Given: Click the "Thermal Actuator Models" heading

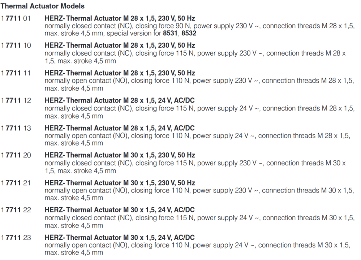Looking at the screenshot, I should click(x=43, y=6).
